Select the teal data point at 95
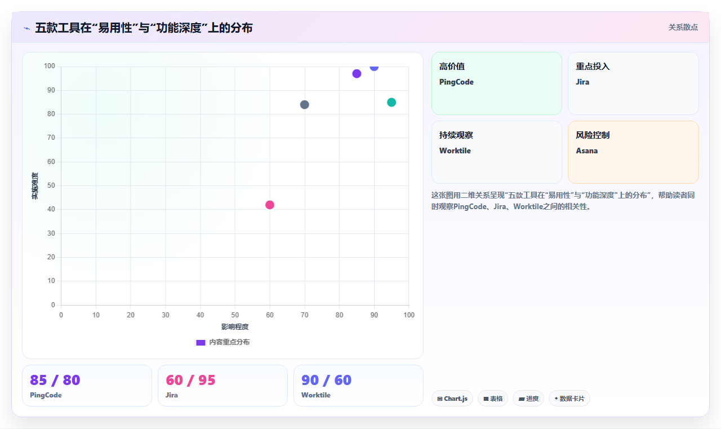 [x=391, y=102]
